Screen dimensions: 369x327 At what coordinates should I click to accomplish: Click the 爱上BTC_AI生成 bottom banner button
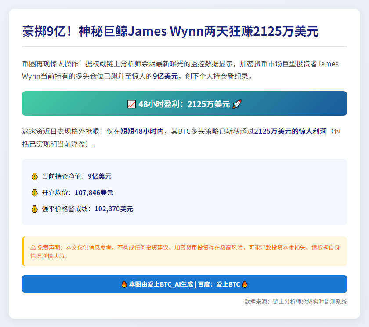pos(184,284)
